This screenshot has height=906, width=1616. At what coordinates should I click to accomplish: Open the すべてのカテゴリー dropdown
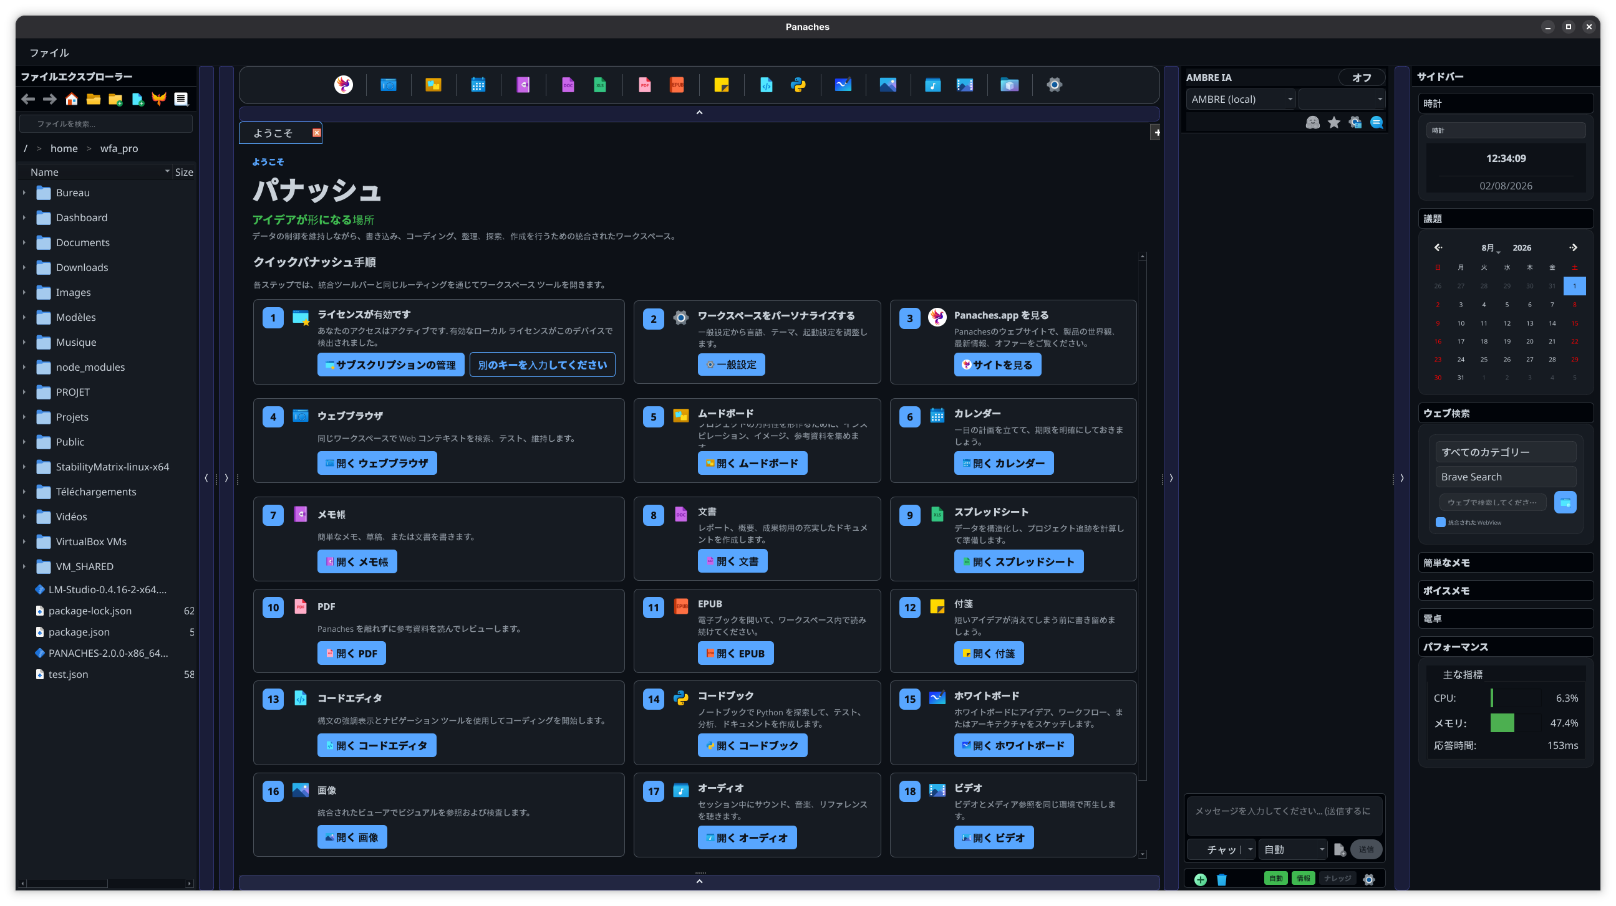pyautogui.click(x=1505, y=452)
